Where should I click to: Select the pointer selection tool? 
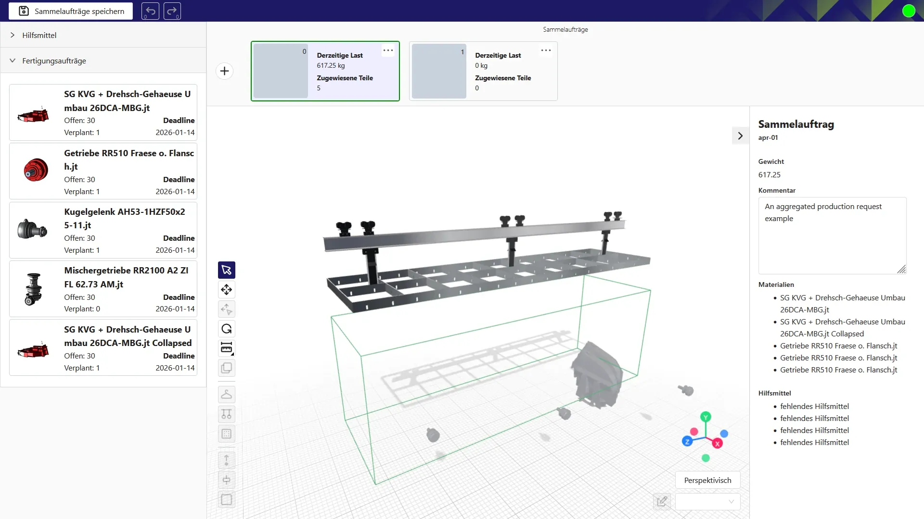click(x=226, y=270)
